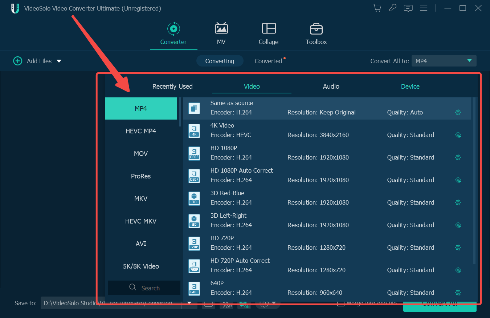Open settings gear for Same as source
490x318 pixels.
pyautogui.click(x=458, y=112)
